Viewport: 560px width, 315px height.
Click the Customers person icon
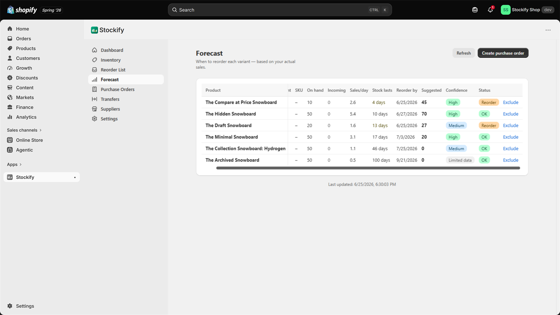coord(10,58)
